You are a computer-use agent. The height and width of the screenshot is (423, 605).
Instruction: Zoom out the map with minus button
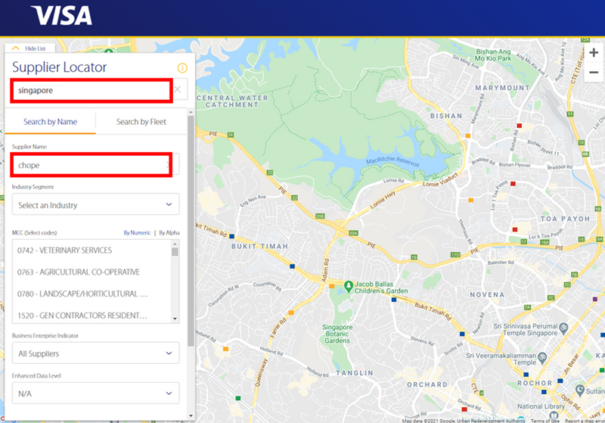(x=594, y=72)
